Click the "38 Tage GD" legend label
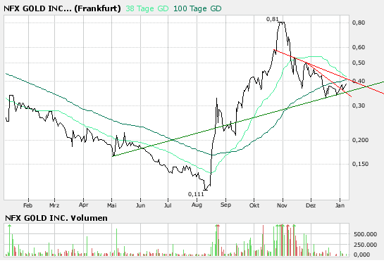 [147, 9]
